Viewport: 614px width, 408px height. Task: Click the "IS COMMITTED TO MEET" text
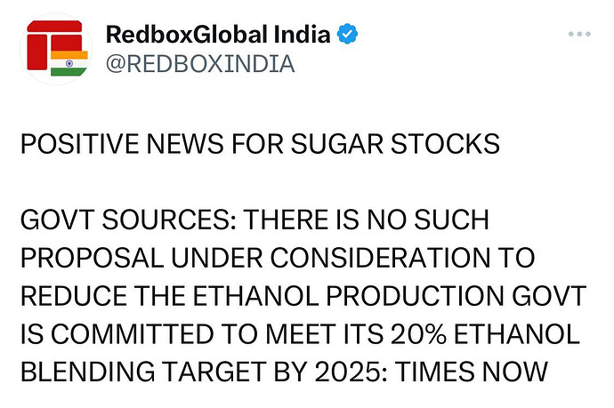[x=173, y=334]
